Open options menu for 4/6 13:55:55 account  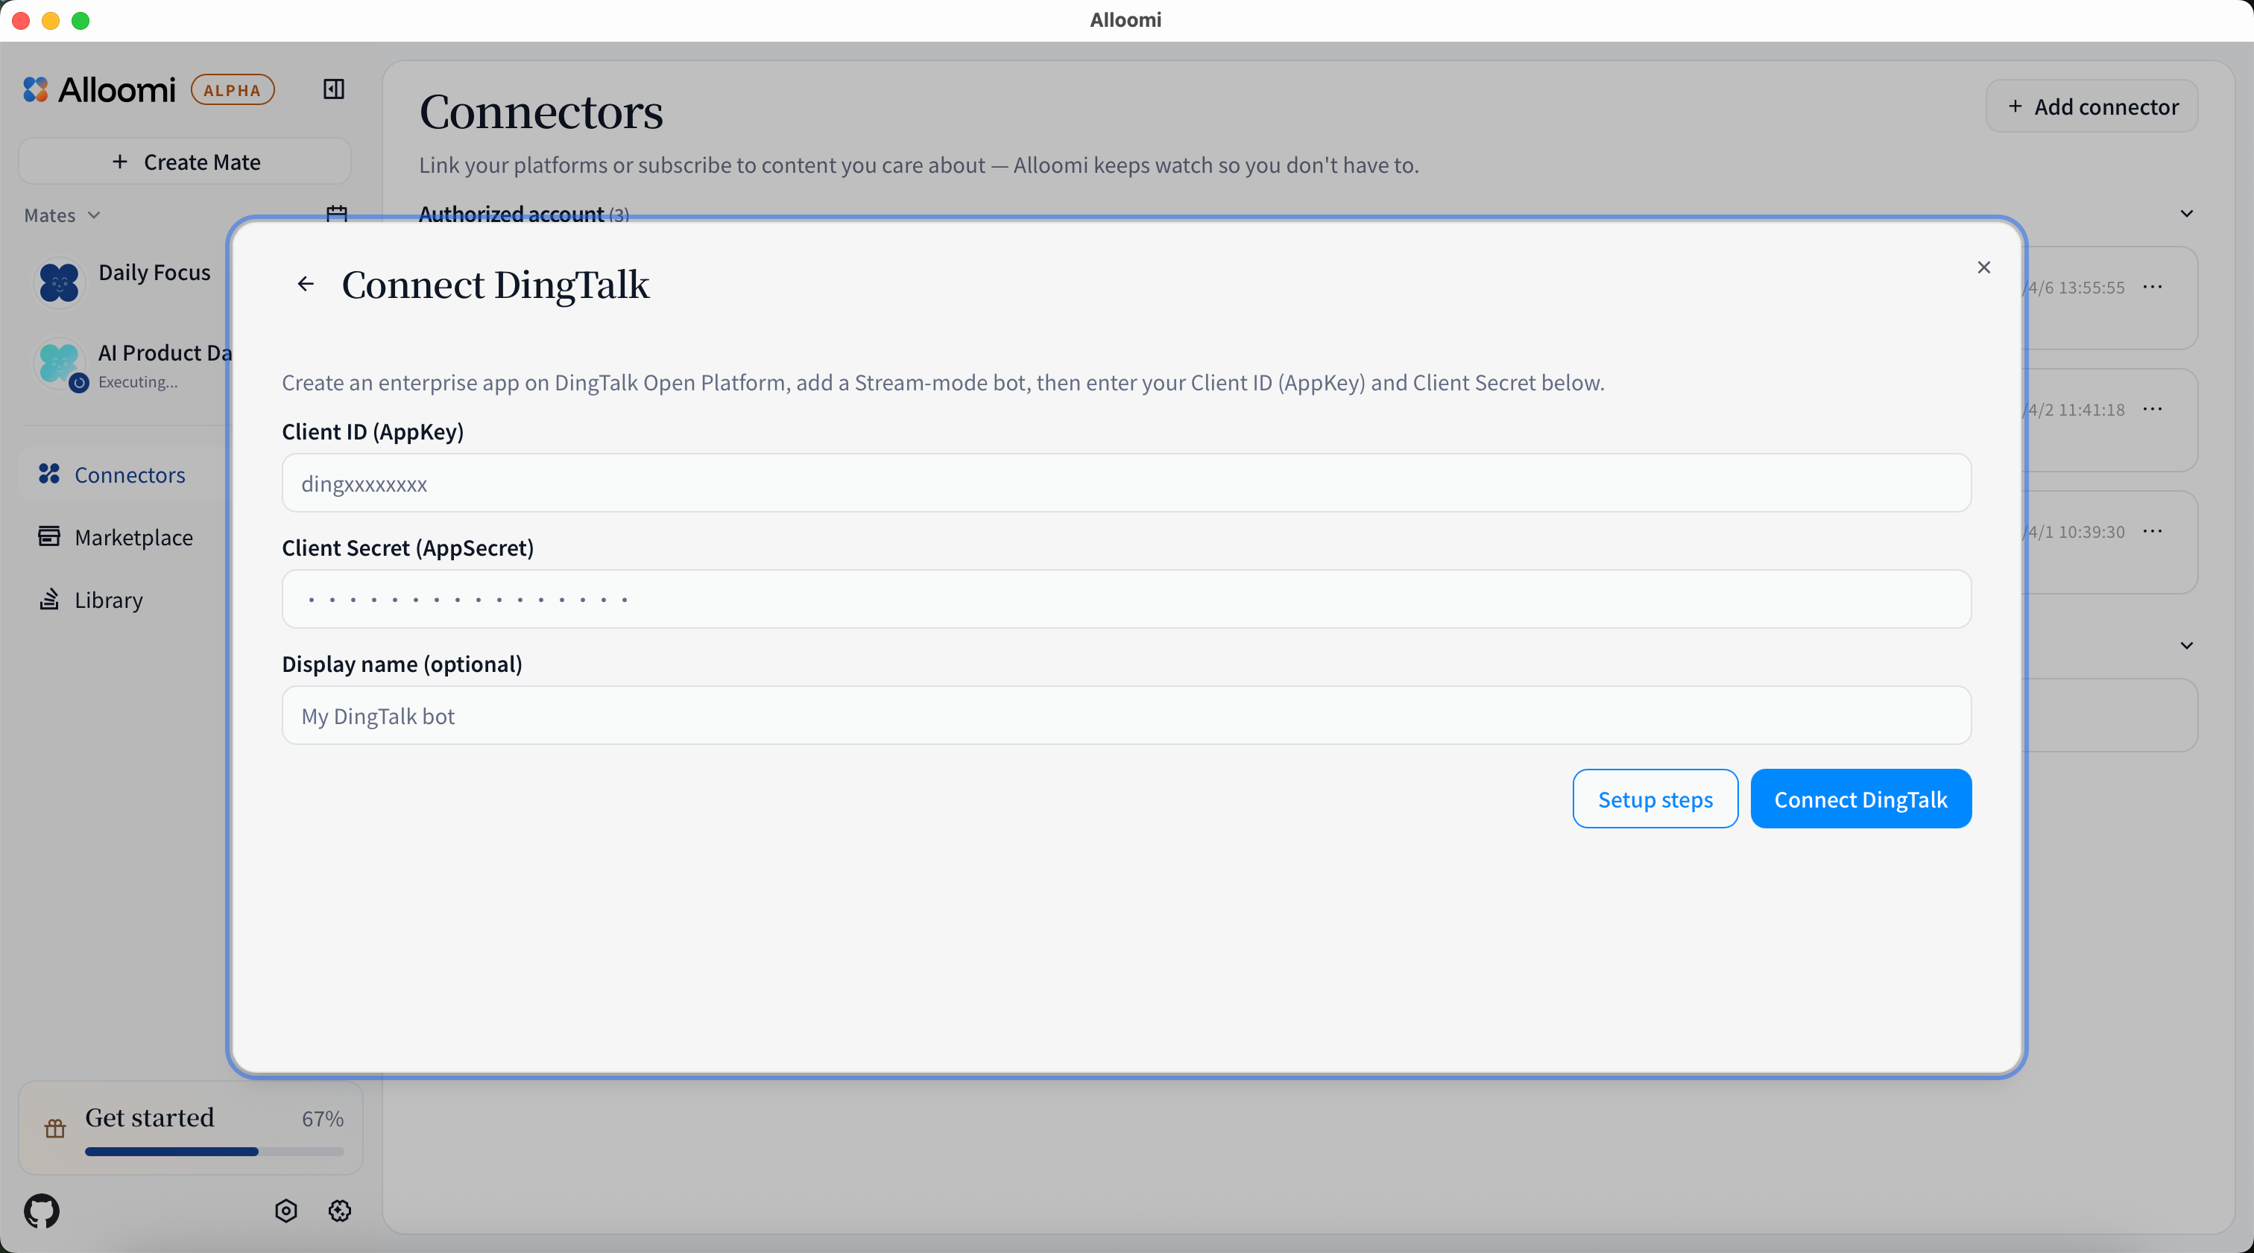(2153, 287)
